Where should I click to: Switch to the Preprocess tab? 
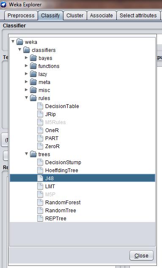tap(21, 16)
